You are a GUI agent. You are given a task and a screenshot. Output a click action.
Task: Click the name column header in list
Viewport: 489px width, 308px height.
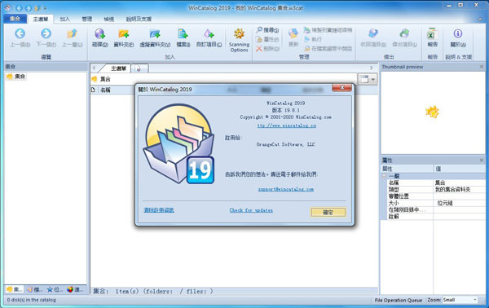[x=105, y=90]
